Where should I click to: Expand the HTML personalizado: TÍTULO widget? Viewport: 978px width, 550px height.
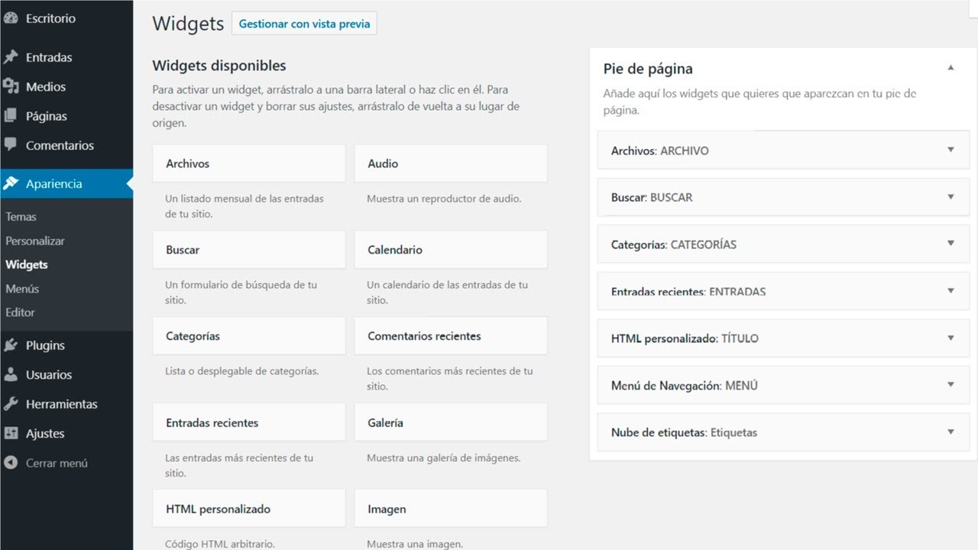tap(950, 338)
